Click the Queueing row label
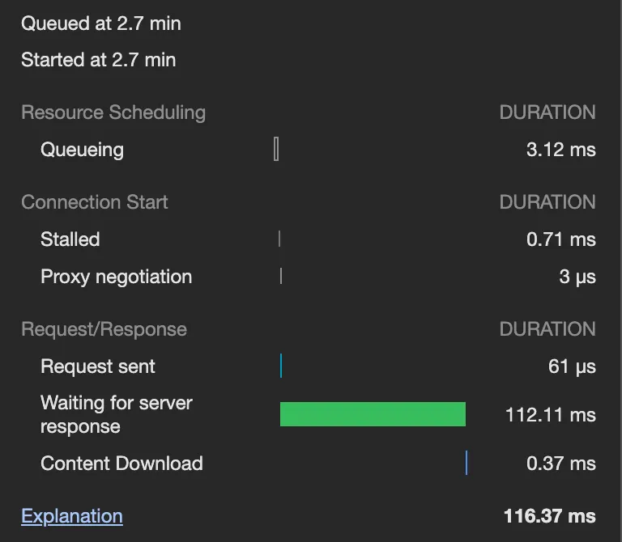The image size is (622, 542). click(82, 150)
